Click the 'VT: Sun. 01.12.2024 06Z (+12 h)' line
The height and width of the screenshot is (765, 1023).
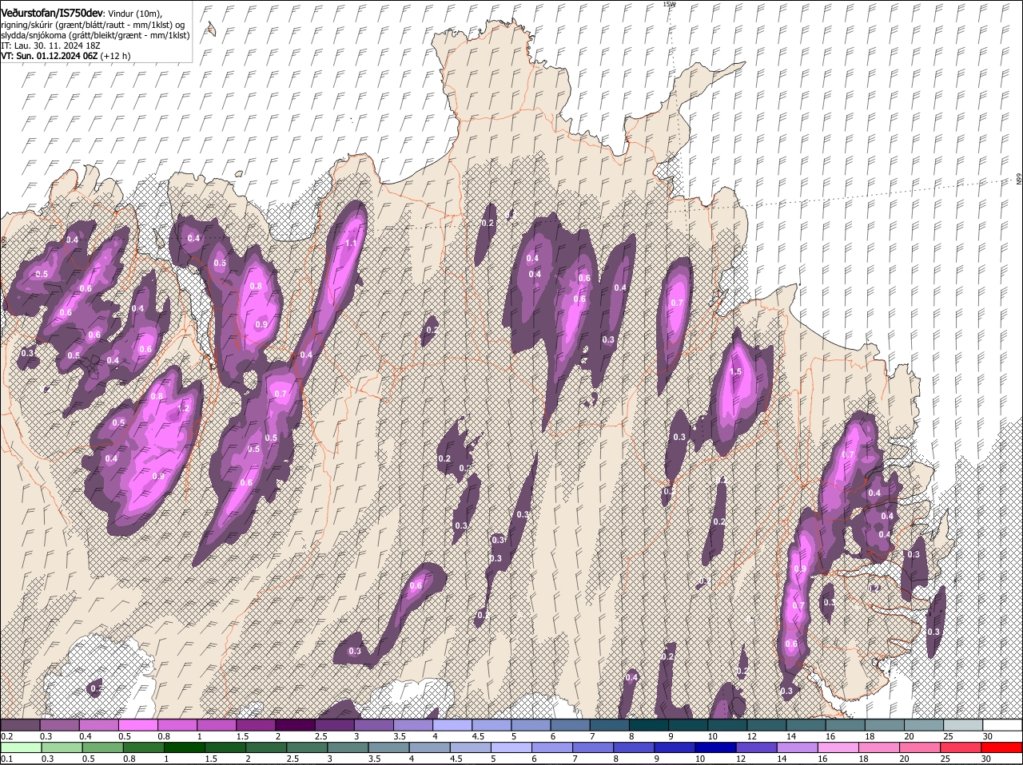tap(66, 56)
